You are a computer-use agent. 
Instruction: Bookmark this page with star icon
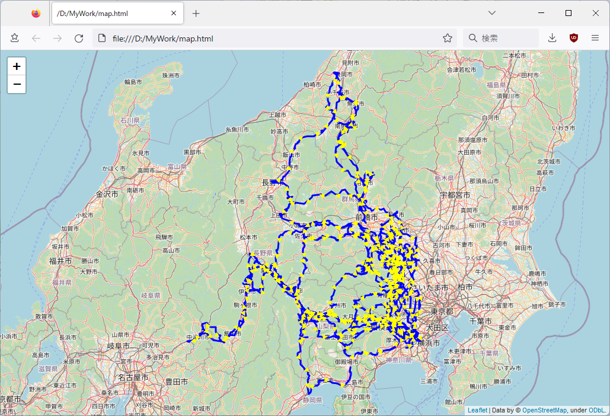pos(448,39)
